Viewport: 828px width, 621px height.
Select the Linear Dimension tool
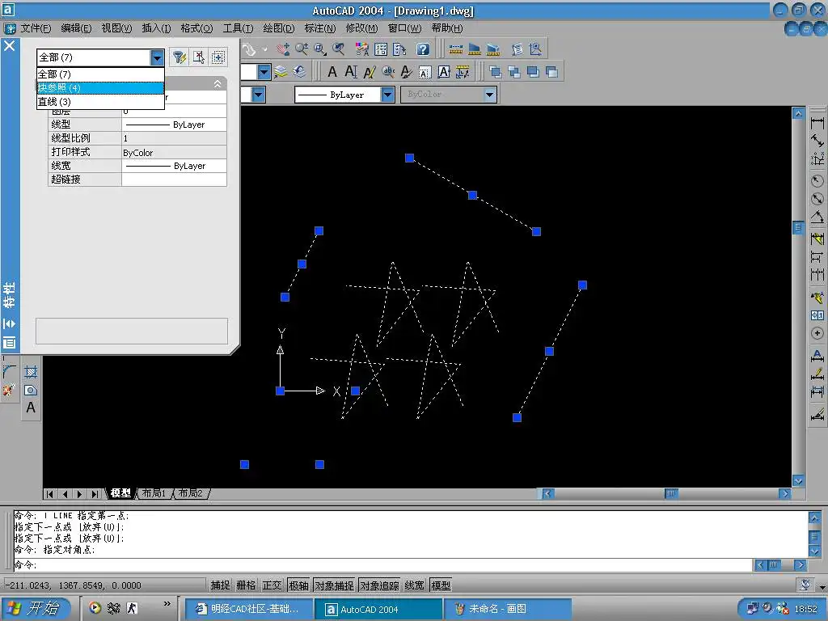coord(817,123)
